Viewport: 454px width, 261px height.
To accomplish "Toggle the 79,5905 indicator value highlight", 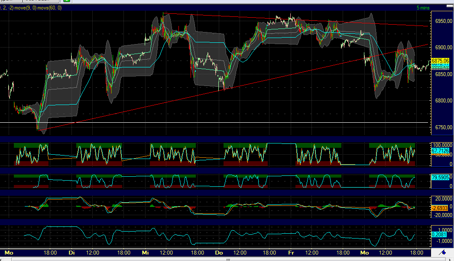I will point(441,177).
